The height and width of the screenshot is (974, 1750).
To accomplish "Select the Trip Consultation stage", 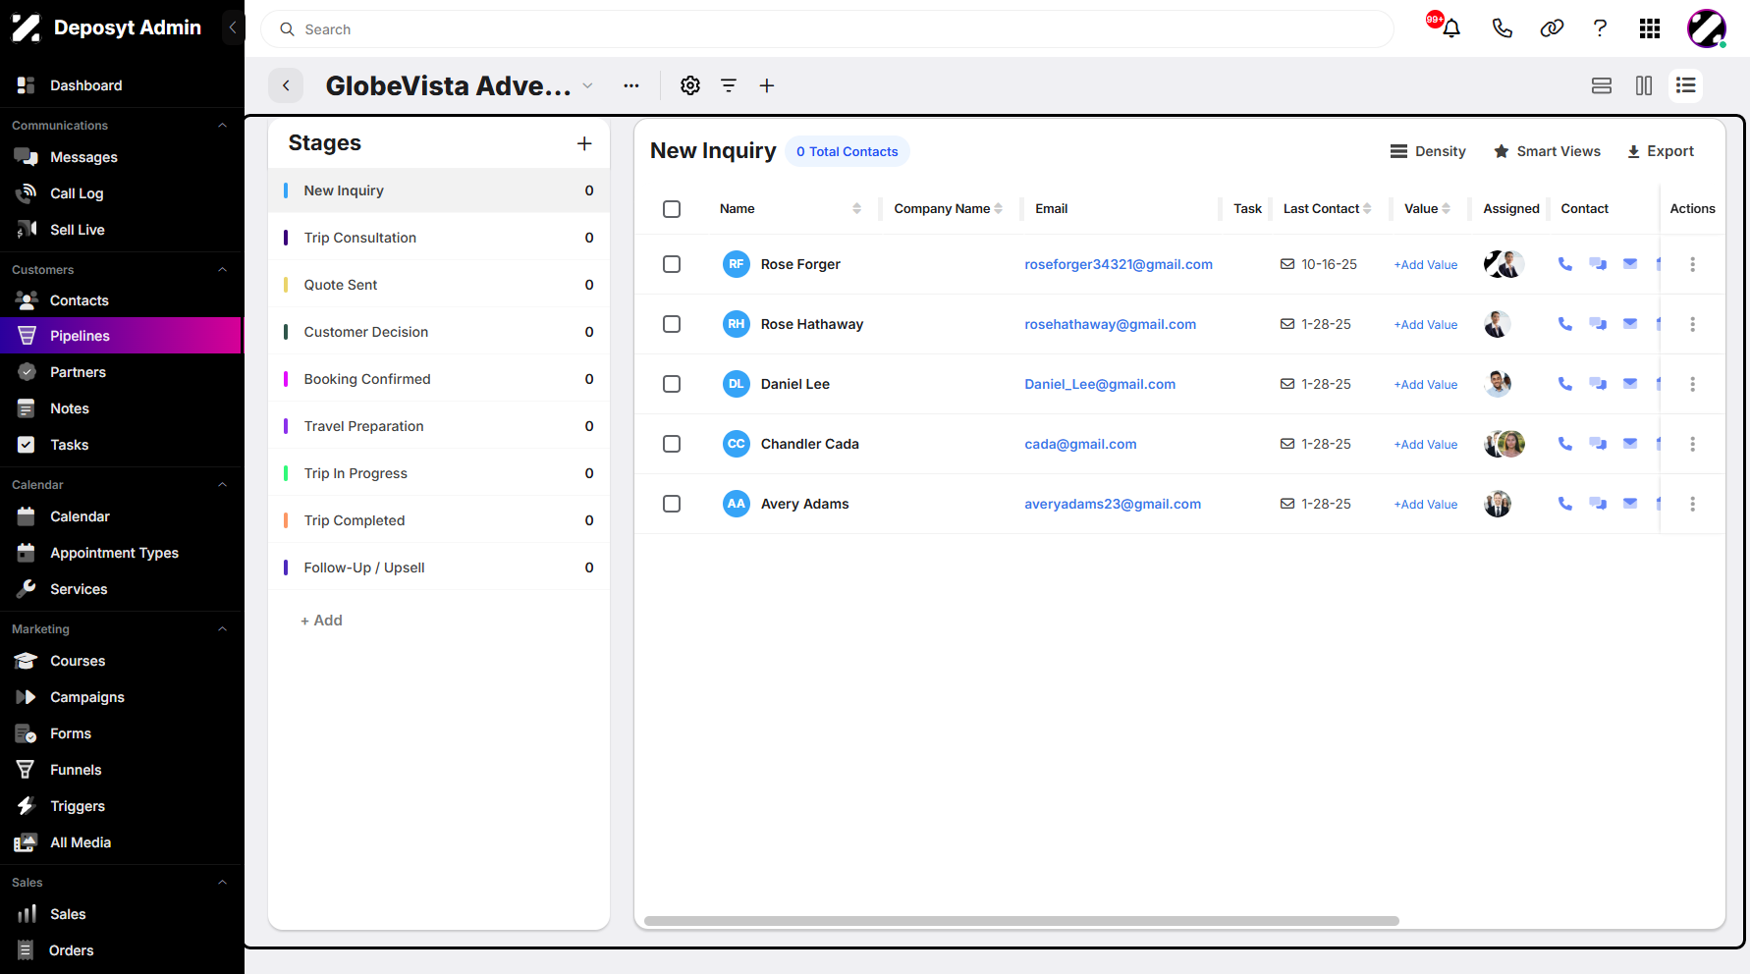I will pyautogui.click(x=439, y=238).
